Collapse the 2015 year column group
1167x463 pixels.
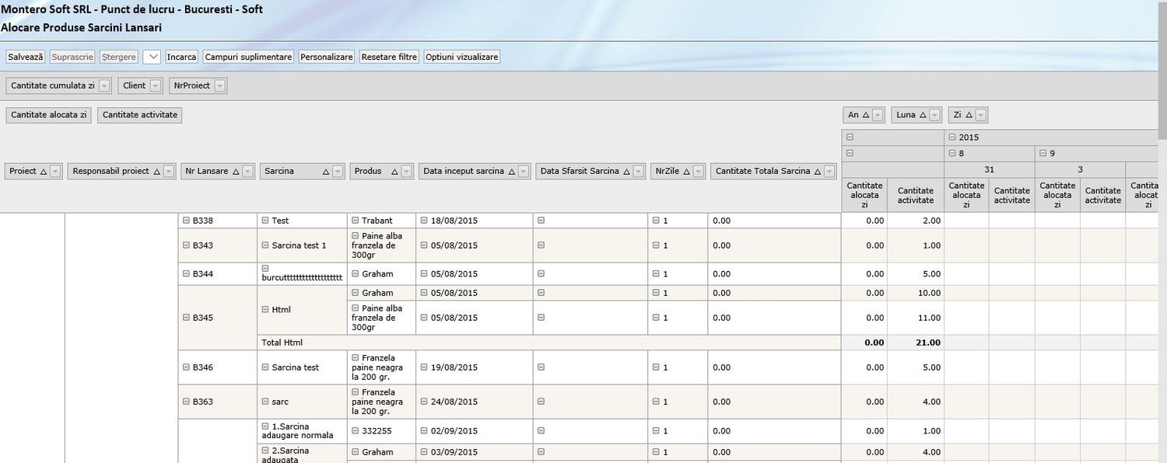click(x=952, y=138)
